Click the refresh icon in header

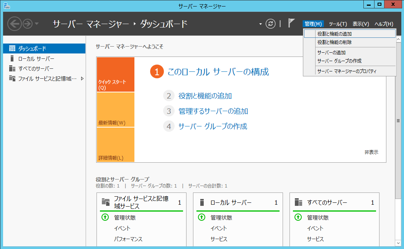271,24
